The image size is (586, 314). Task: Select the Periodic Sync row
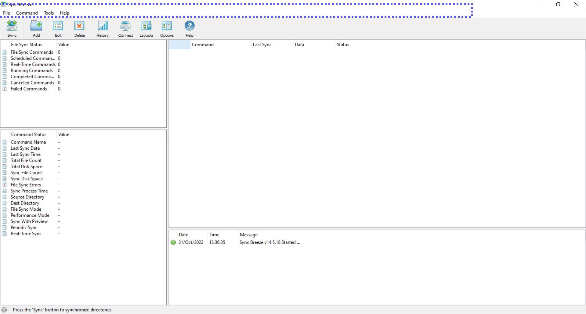pos(83,227)
